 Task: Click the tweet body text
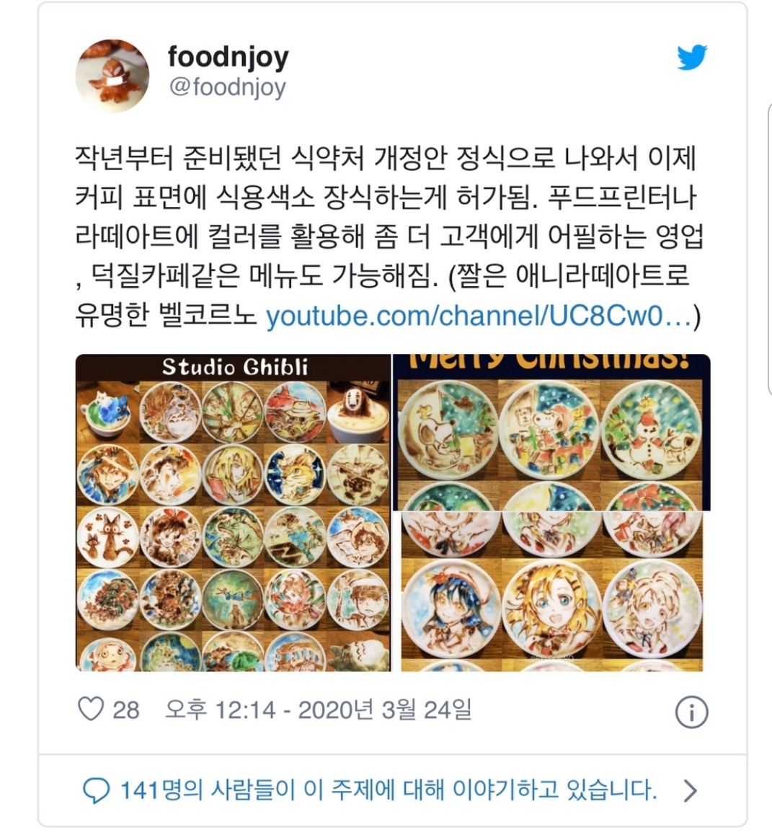(x=389, y=236)
